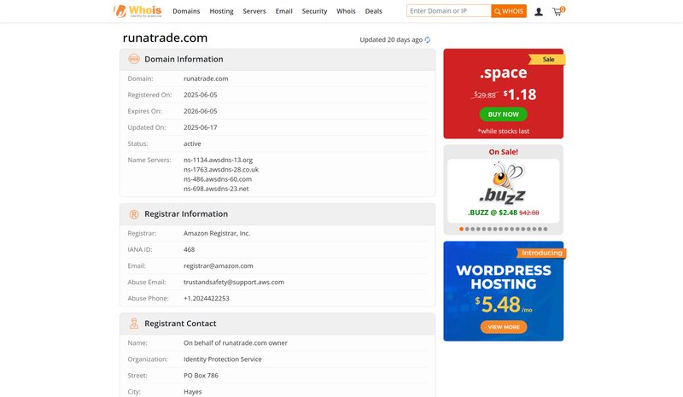683x397 pixels.
Task: Open the shopping cart icon
Action: (x=558, y=11)
